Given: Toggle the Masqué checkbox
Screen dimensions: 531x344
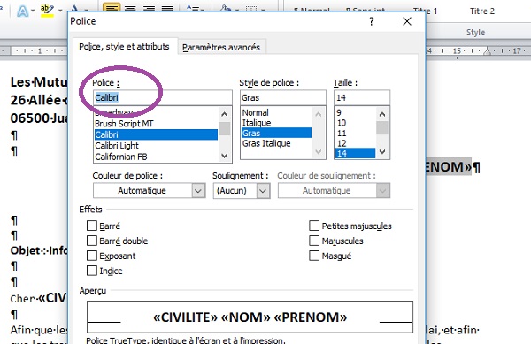Looking at the screenshot, I should [314, 256].
